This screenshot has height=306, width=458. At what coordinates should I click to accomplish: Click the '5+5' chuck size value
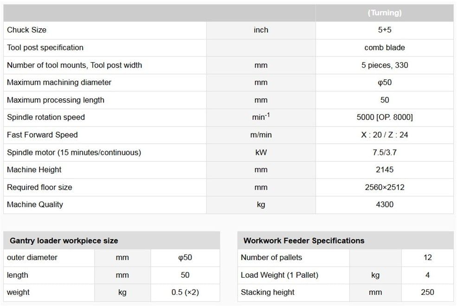[384, 30]
